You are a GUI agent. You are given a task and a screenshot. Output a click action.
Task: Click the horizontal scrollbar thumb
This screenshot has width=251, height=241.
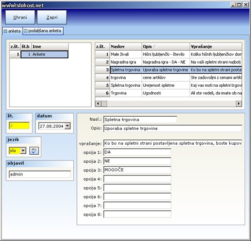[104, 104]
